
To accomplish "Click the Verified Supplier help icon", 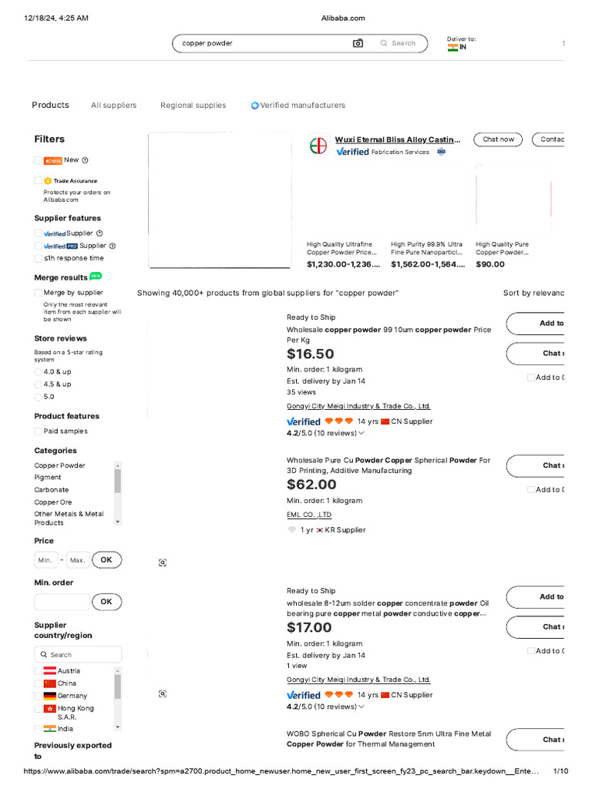I will tap(99, 233).
